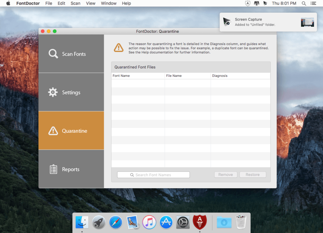This screenshot has width=323, height=233.
Task: Open the Window menu
Action: pyautogui.click(x=109, y=3)
